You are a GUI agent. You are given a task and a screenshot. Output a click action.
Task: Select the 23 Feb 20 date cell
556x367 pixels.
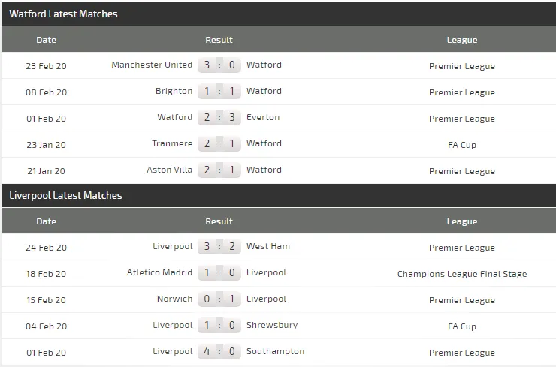click(x=46, y=66)
